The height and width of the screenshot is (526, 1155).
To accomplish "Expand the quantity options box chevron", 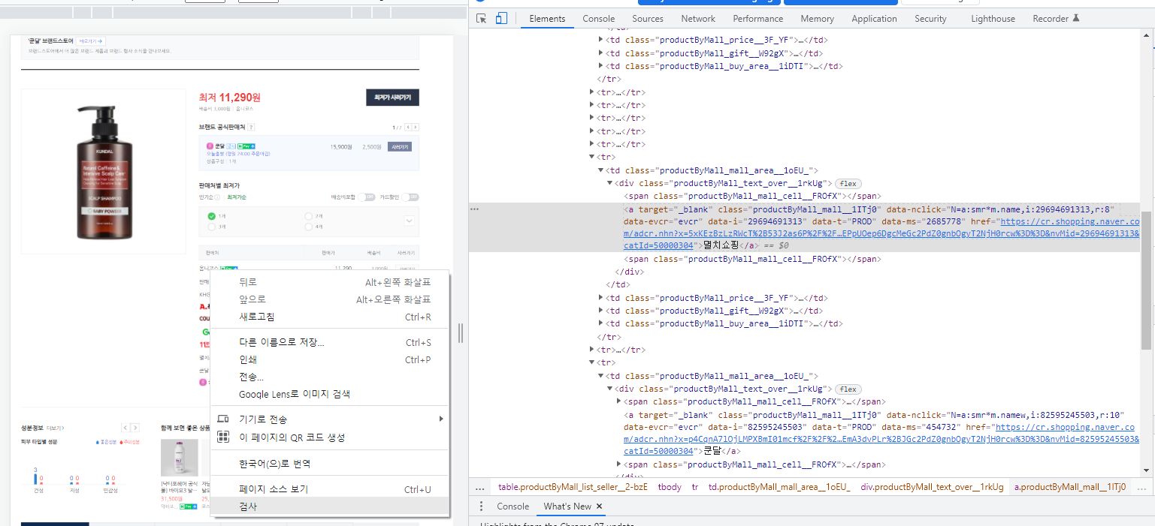I will tap(409, 221).
